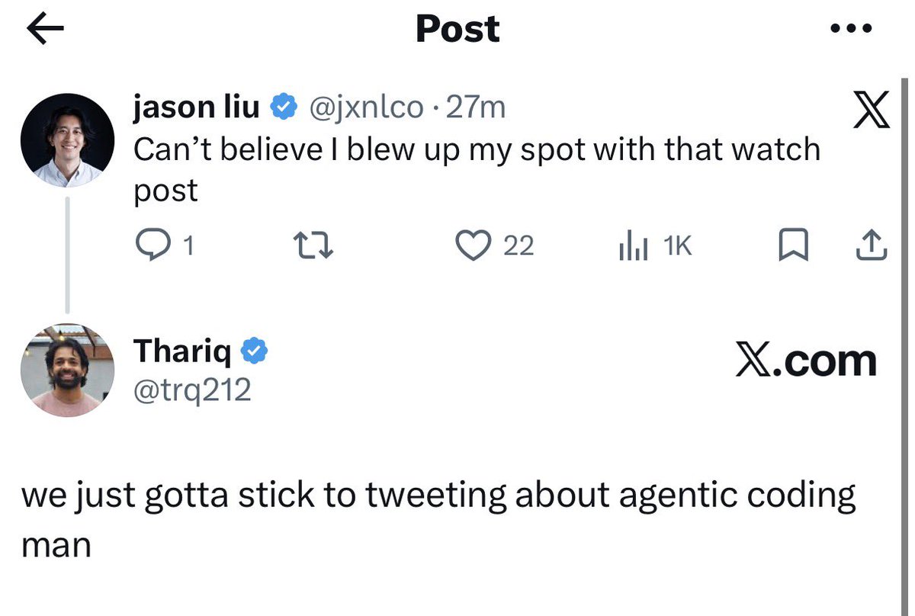Click the X logo in the top right
Viewport: 915px width, 616px height.
(871, 111)
